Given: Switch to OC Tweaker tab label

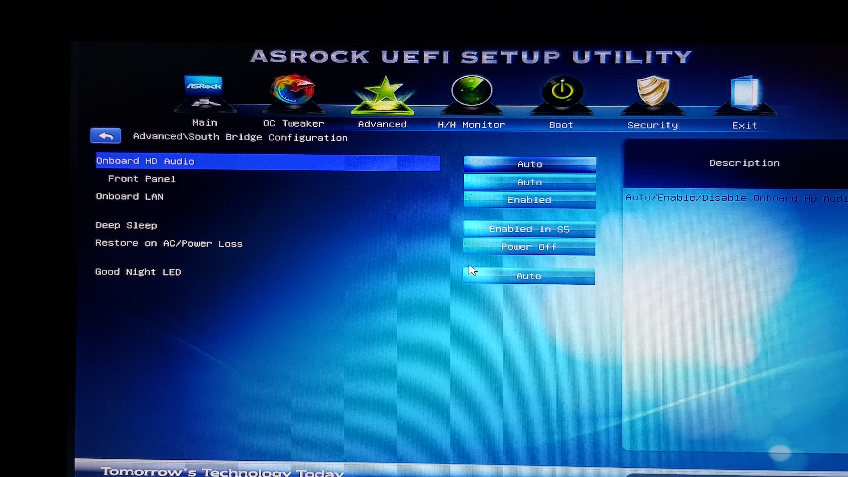Looking at the screenshot, I should [293, 124].
